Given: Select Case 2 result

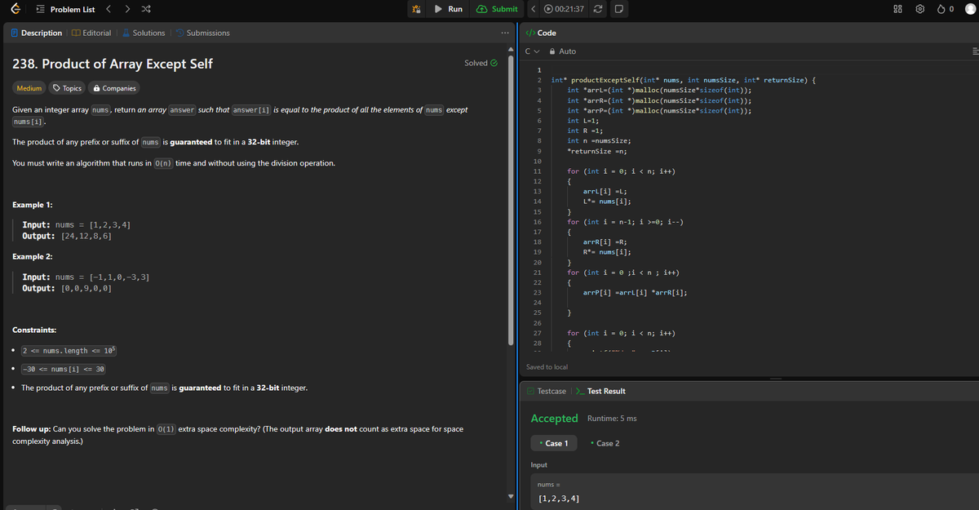Looking at the screenshot, I should (x=605, y=443).
